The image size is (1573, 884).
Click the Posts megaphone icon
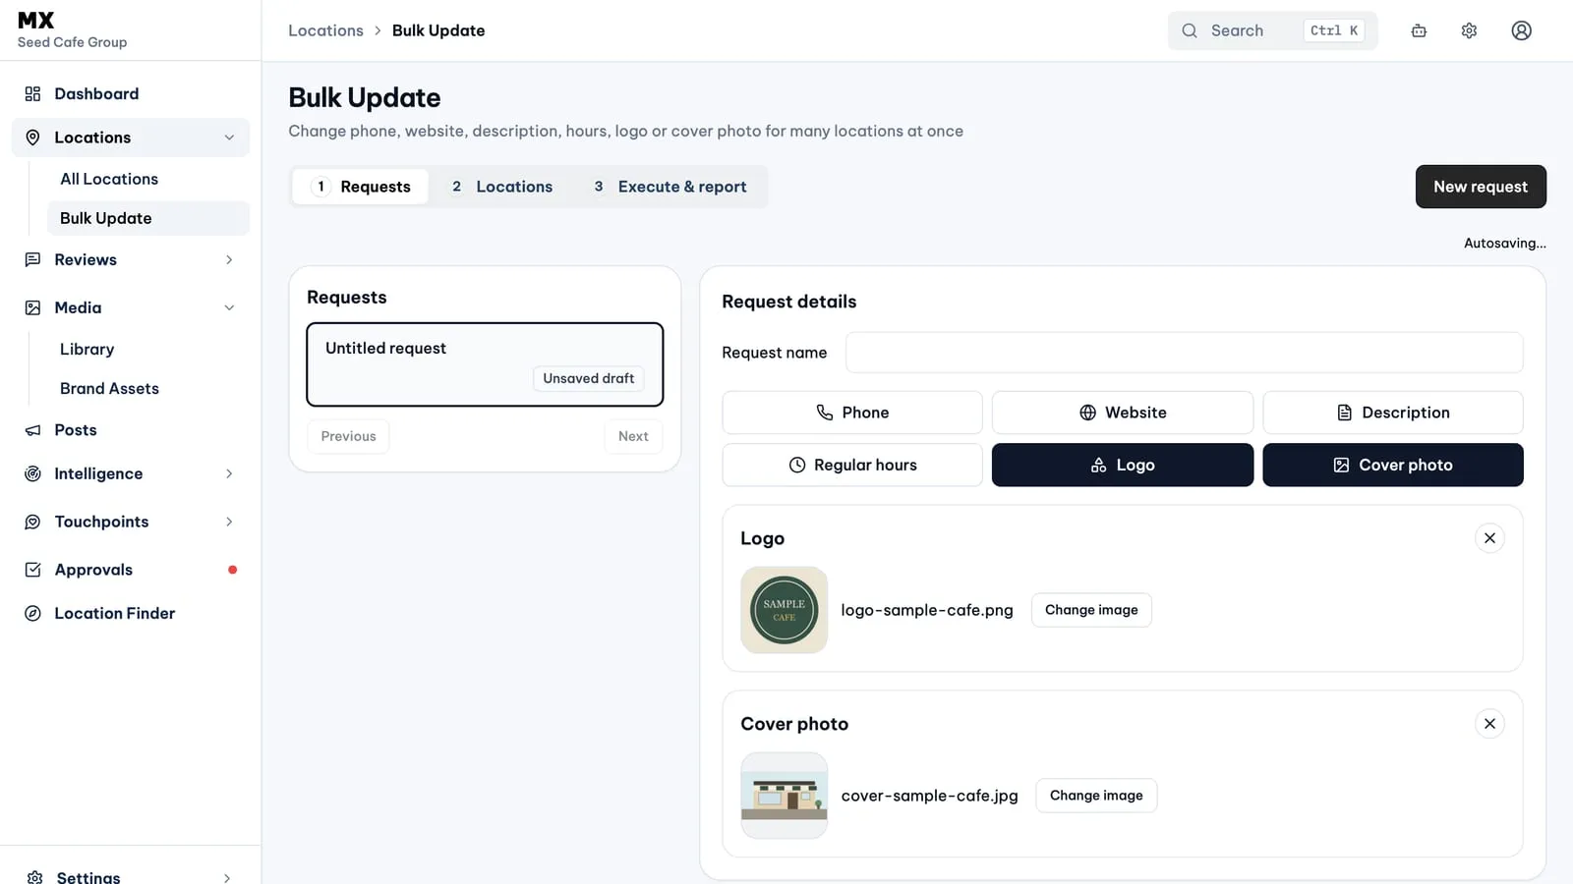[32, 430]
